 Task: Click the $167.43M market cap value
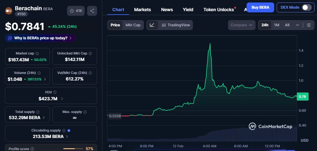coord(19,60)
